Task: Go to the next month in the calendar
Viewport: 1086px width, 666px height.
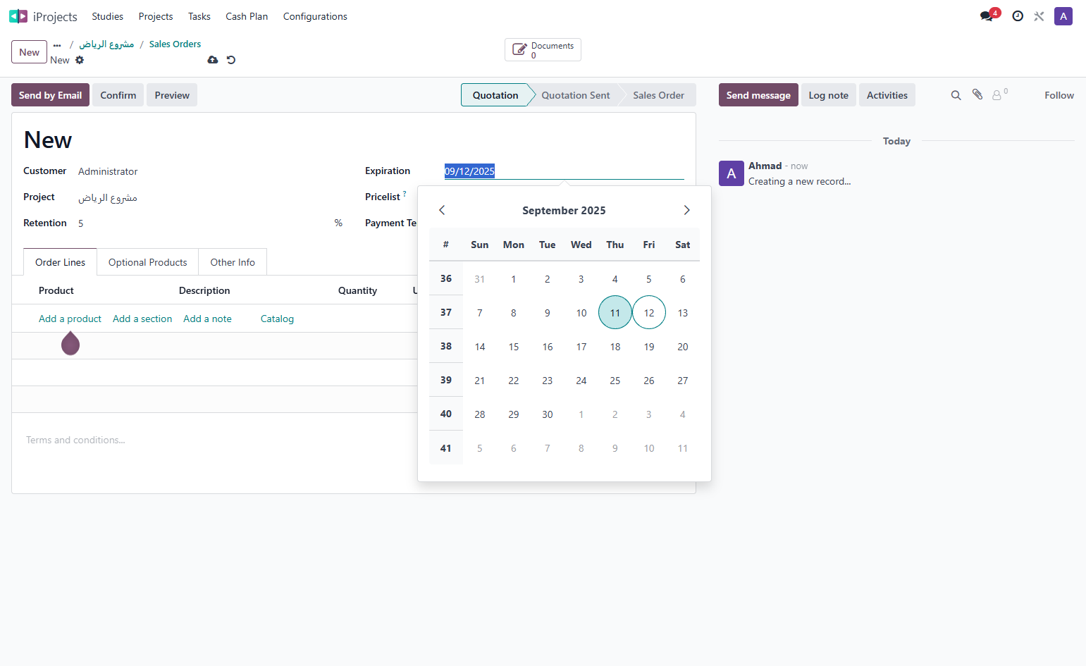Action: coord(686,210)
